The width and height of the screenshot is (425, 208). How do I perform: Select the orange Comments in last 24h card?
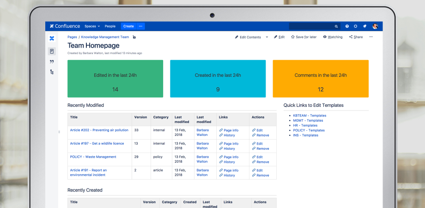coord(321,79)
